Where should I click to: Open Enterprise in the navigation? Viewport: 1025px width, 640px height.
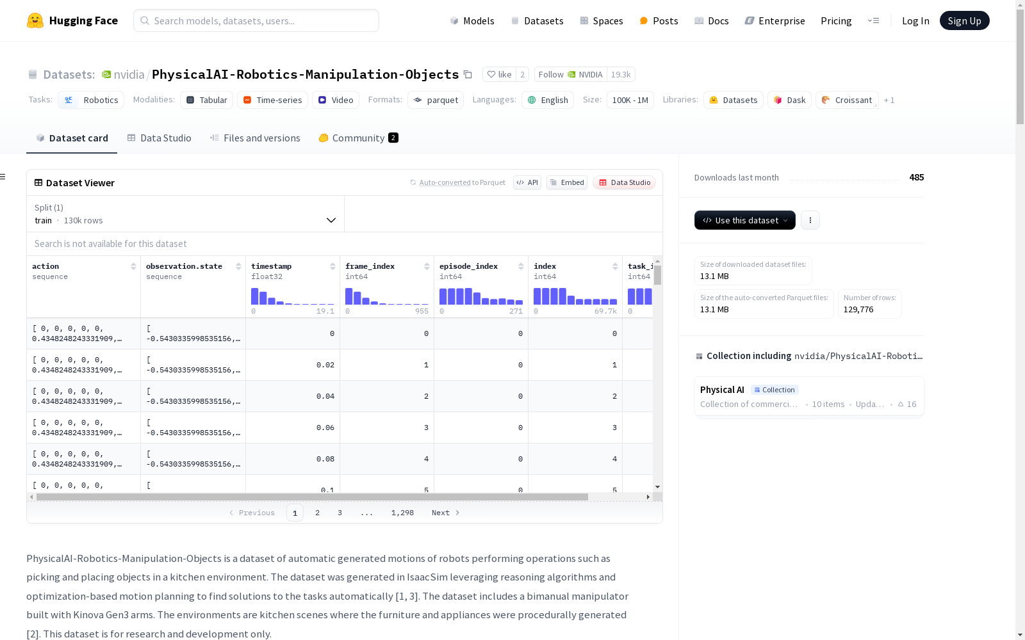click(x=775, y=20)
